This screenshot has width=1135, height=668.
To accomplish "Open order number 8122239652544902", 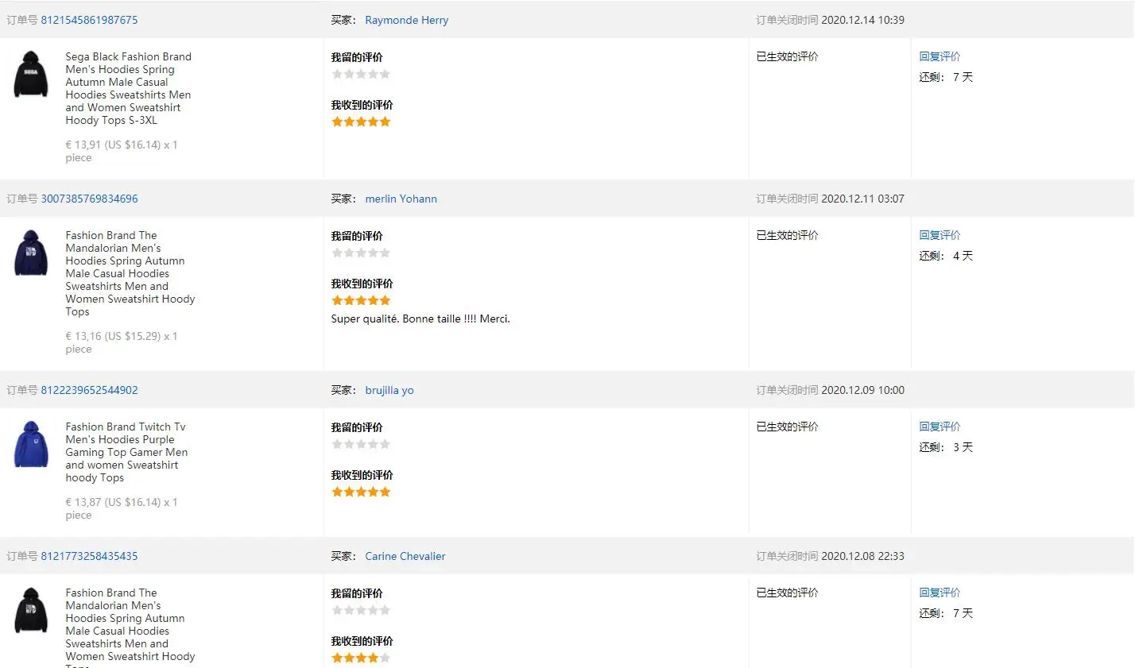I will click(x=89, y=390).
